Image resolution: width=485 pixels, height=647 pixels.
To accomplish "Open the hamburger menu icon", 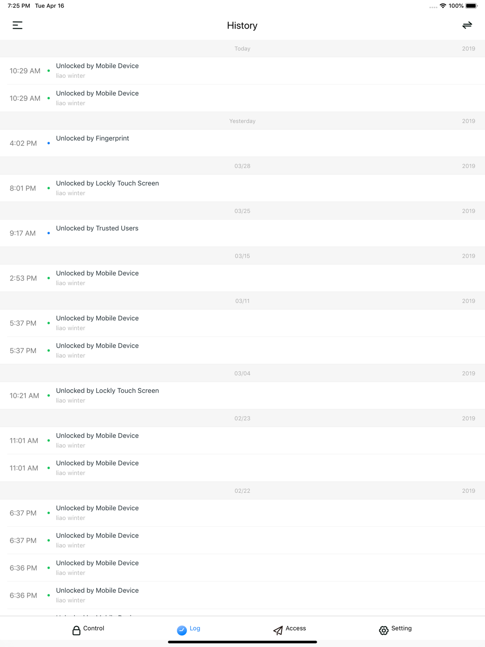I will [x=17, y=25].
